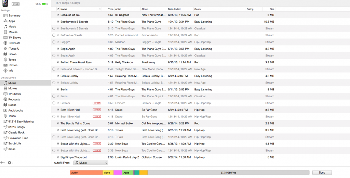The image size is (350, 178).
Task: Open Music icon under Settings
Action: click(x=5, y=27)
